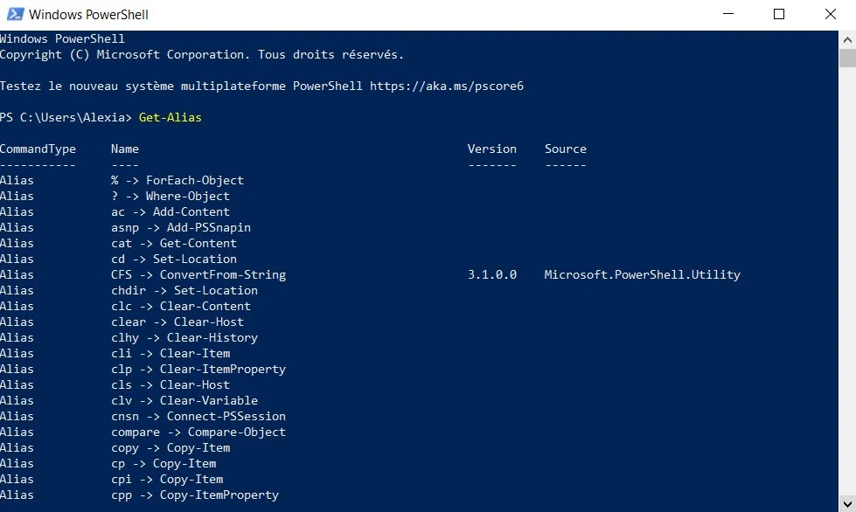Screen dimensions: 856x512
Task: Click the Windows PowerShell title bar text
Action: point(88,15)
